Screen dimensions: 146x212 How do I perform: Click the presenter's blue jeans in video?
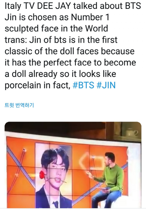(106, 199)
